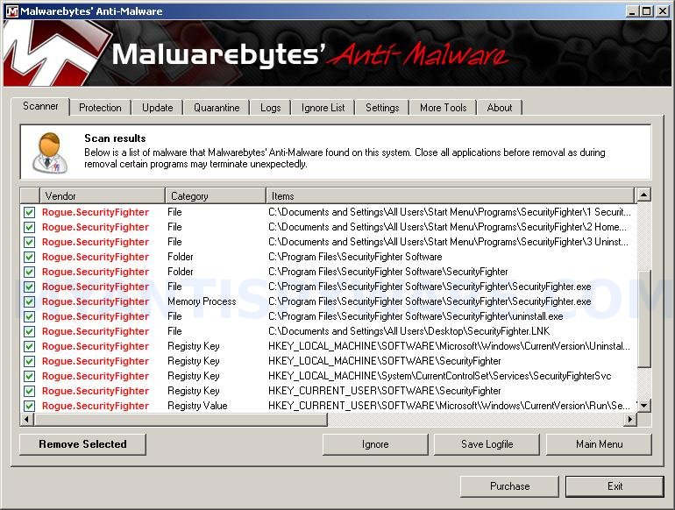Image resolution: width=675 pixels, height=510 pixels.
Task: Uncheck the SecurityFighter.LNK desktop file row
Action: 29,332
